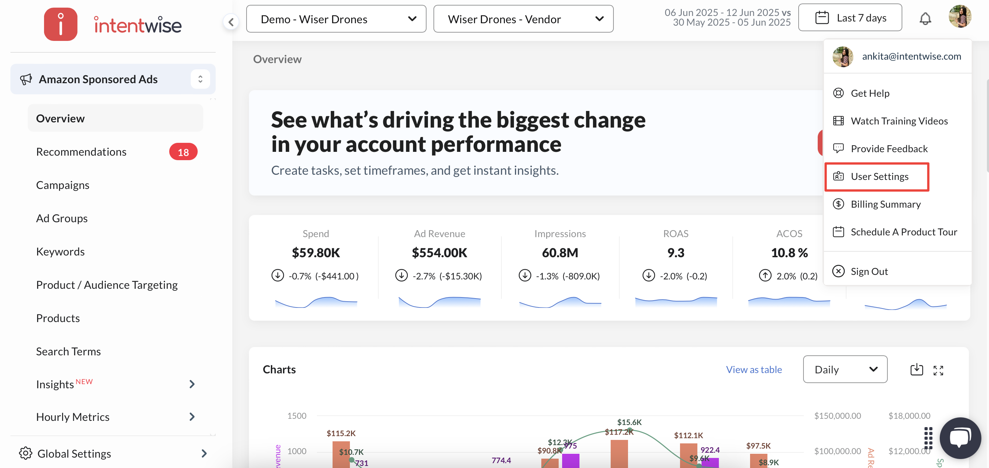This screenshot has width=989, height=468.
Task: Click the date range comparison text
Action: point(727,18)
